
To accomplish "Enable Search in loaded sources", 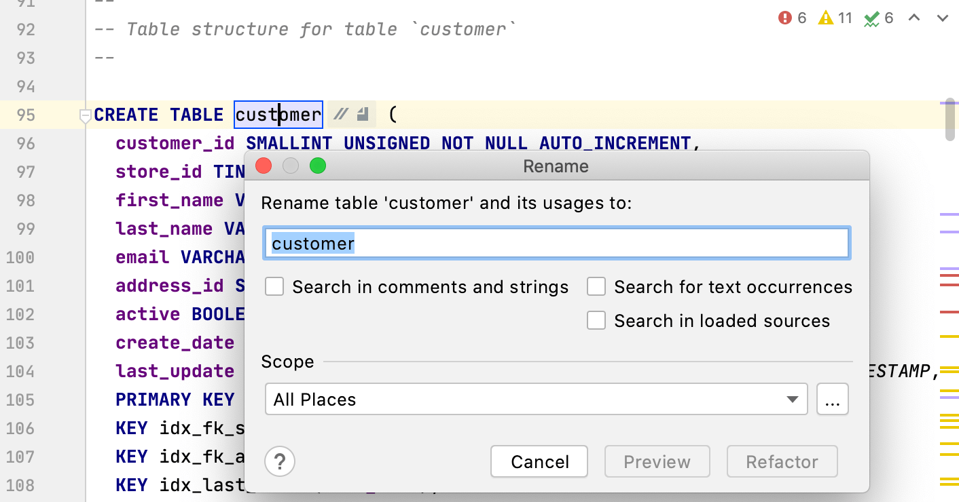I will tap(596, 320).
